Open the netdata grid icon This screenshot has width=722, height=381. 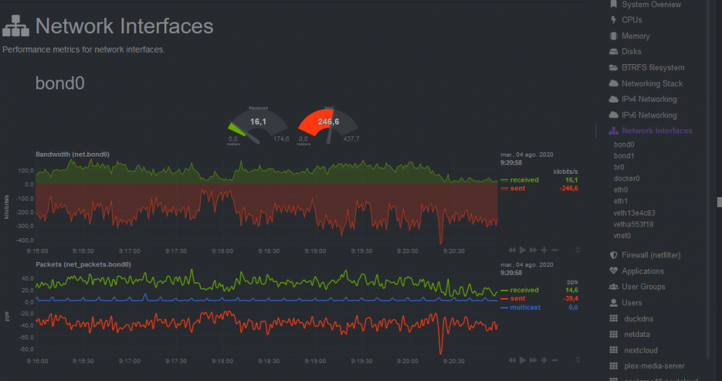613,334
